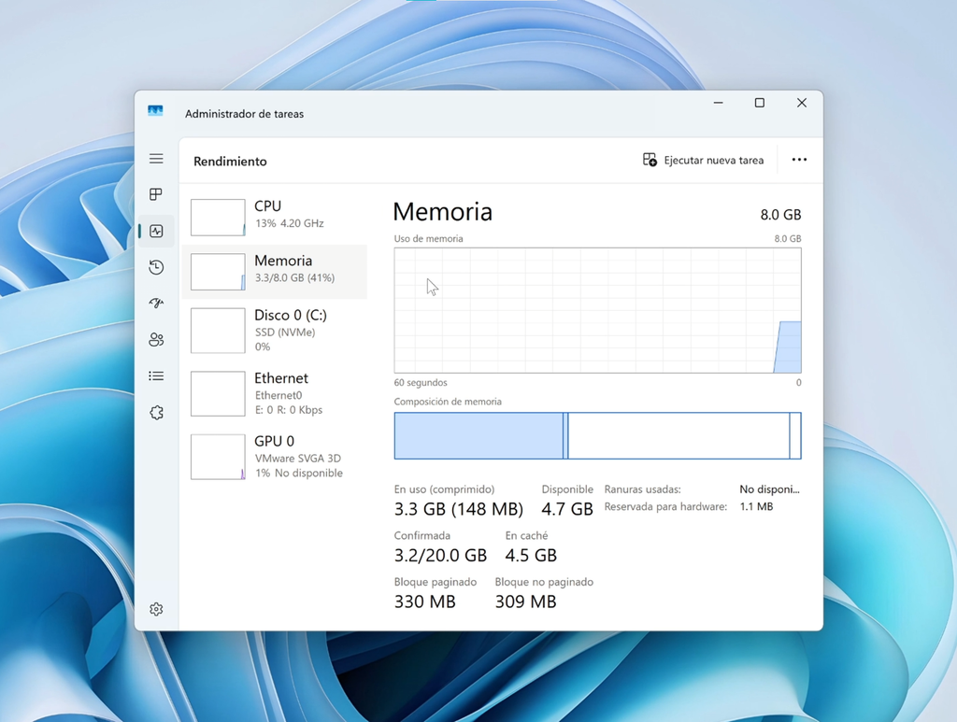Viewport: 957px width, 722px height.
Task: Open the Users page icon
Action: [x=156, y=340]
